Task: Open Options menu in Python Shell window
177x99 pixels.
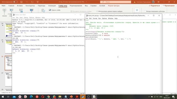Action: (32, 18)
